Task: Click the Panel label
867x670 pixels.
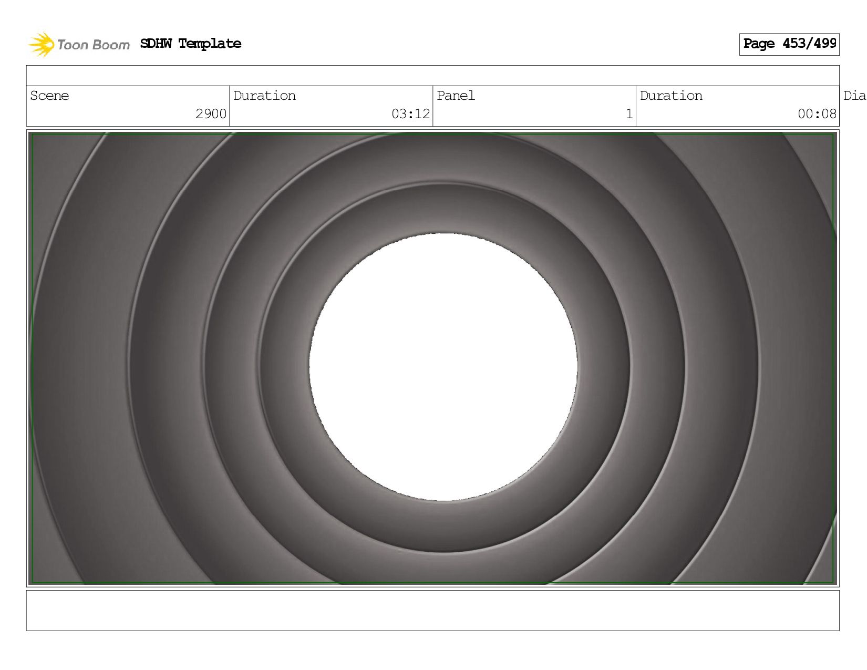Action: click(x=456, y=96)
